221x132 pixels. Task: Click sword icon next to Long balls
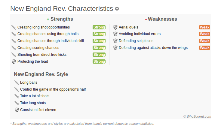(17, 83)
